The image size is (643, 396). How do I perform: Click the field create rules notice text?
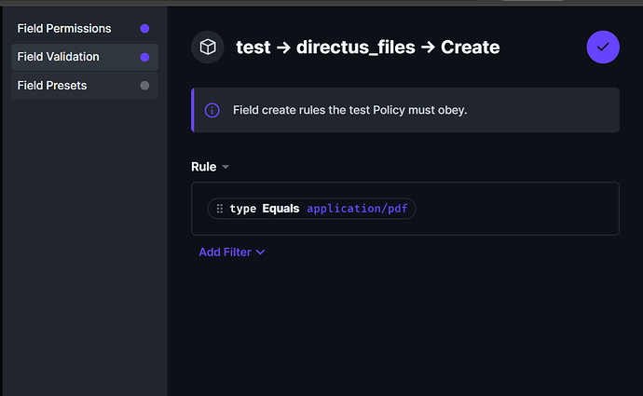(349, 111)
